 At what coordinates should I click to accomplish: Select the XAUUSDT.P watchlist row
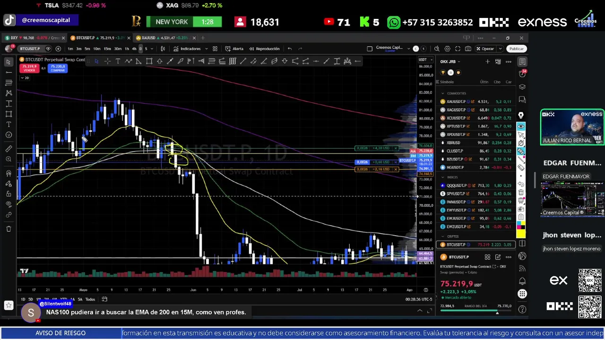tap(476, 102)
